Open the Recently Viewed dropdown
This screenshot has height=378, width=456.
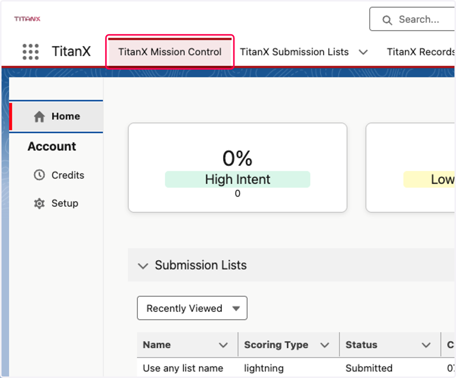(x=192, y=308)
